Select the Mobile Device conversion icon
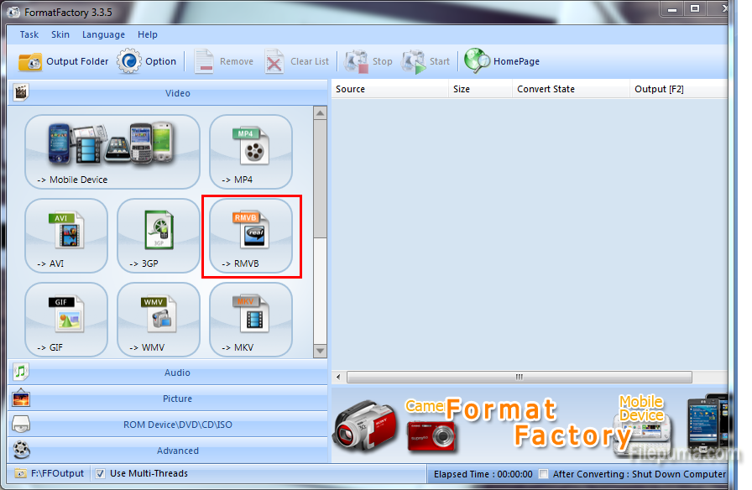752x490 pixels. 112,151
